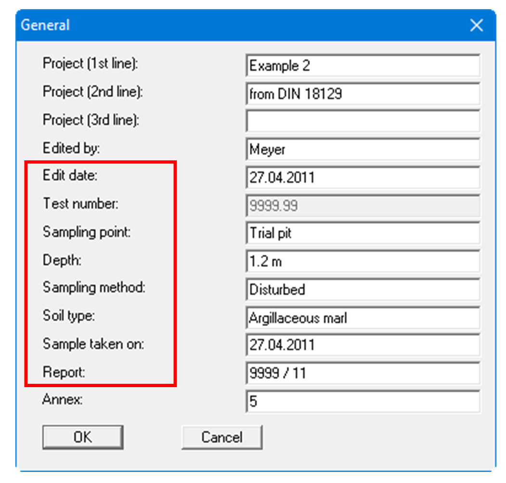This screenshot has width=506, height=483.
Task: Focus the Sampling method field
Action: 362,289
